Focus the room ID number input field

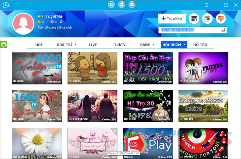[192, 30]
